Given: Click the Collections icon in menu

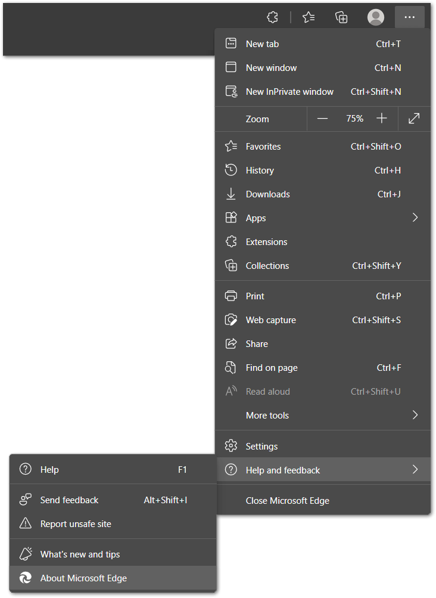Looking at the screenshot, I should pos(231,265).
